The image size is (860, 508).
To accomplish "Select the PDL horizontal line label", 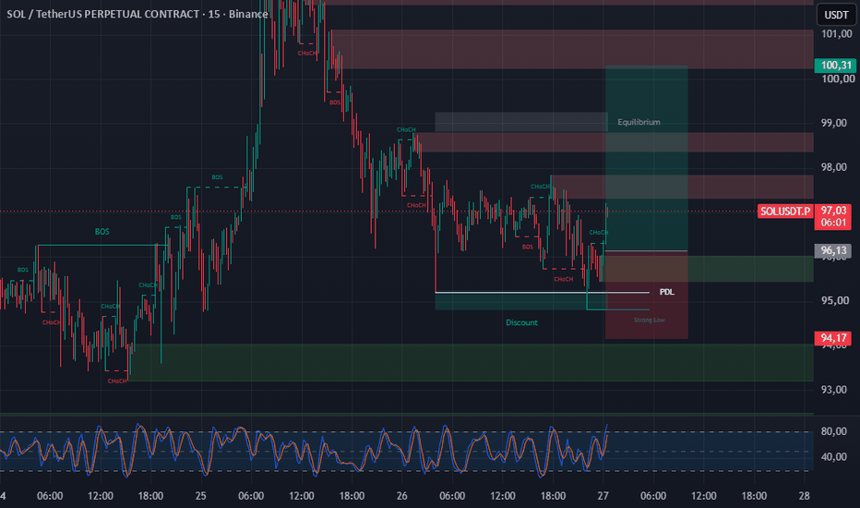I will click(666, 292).
